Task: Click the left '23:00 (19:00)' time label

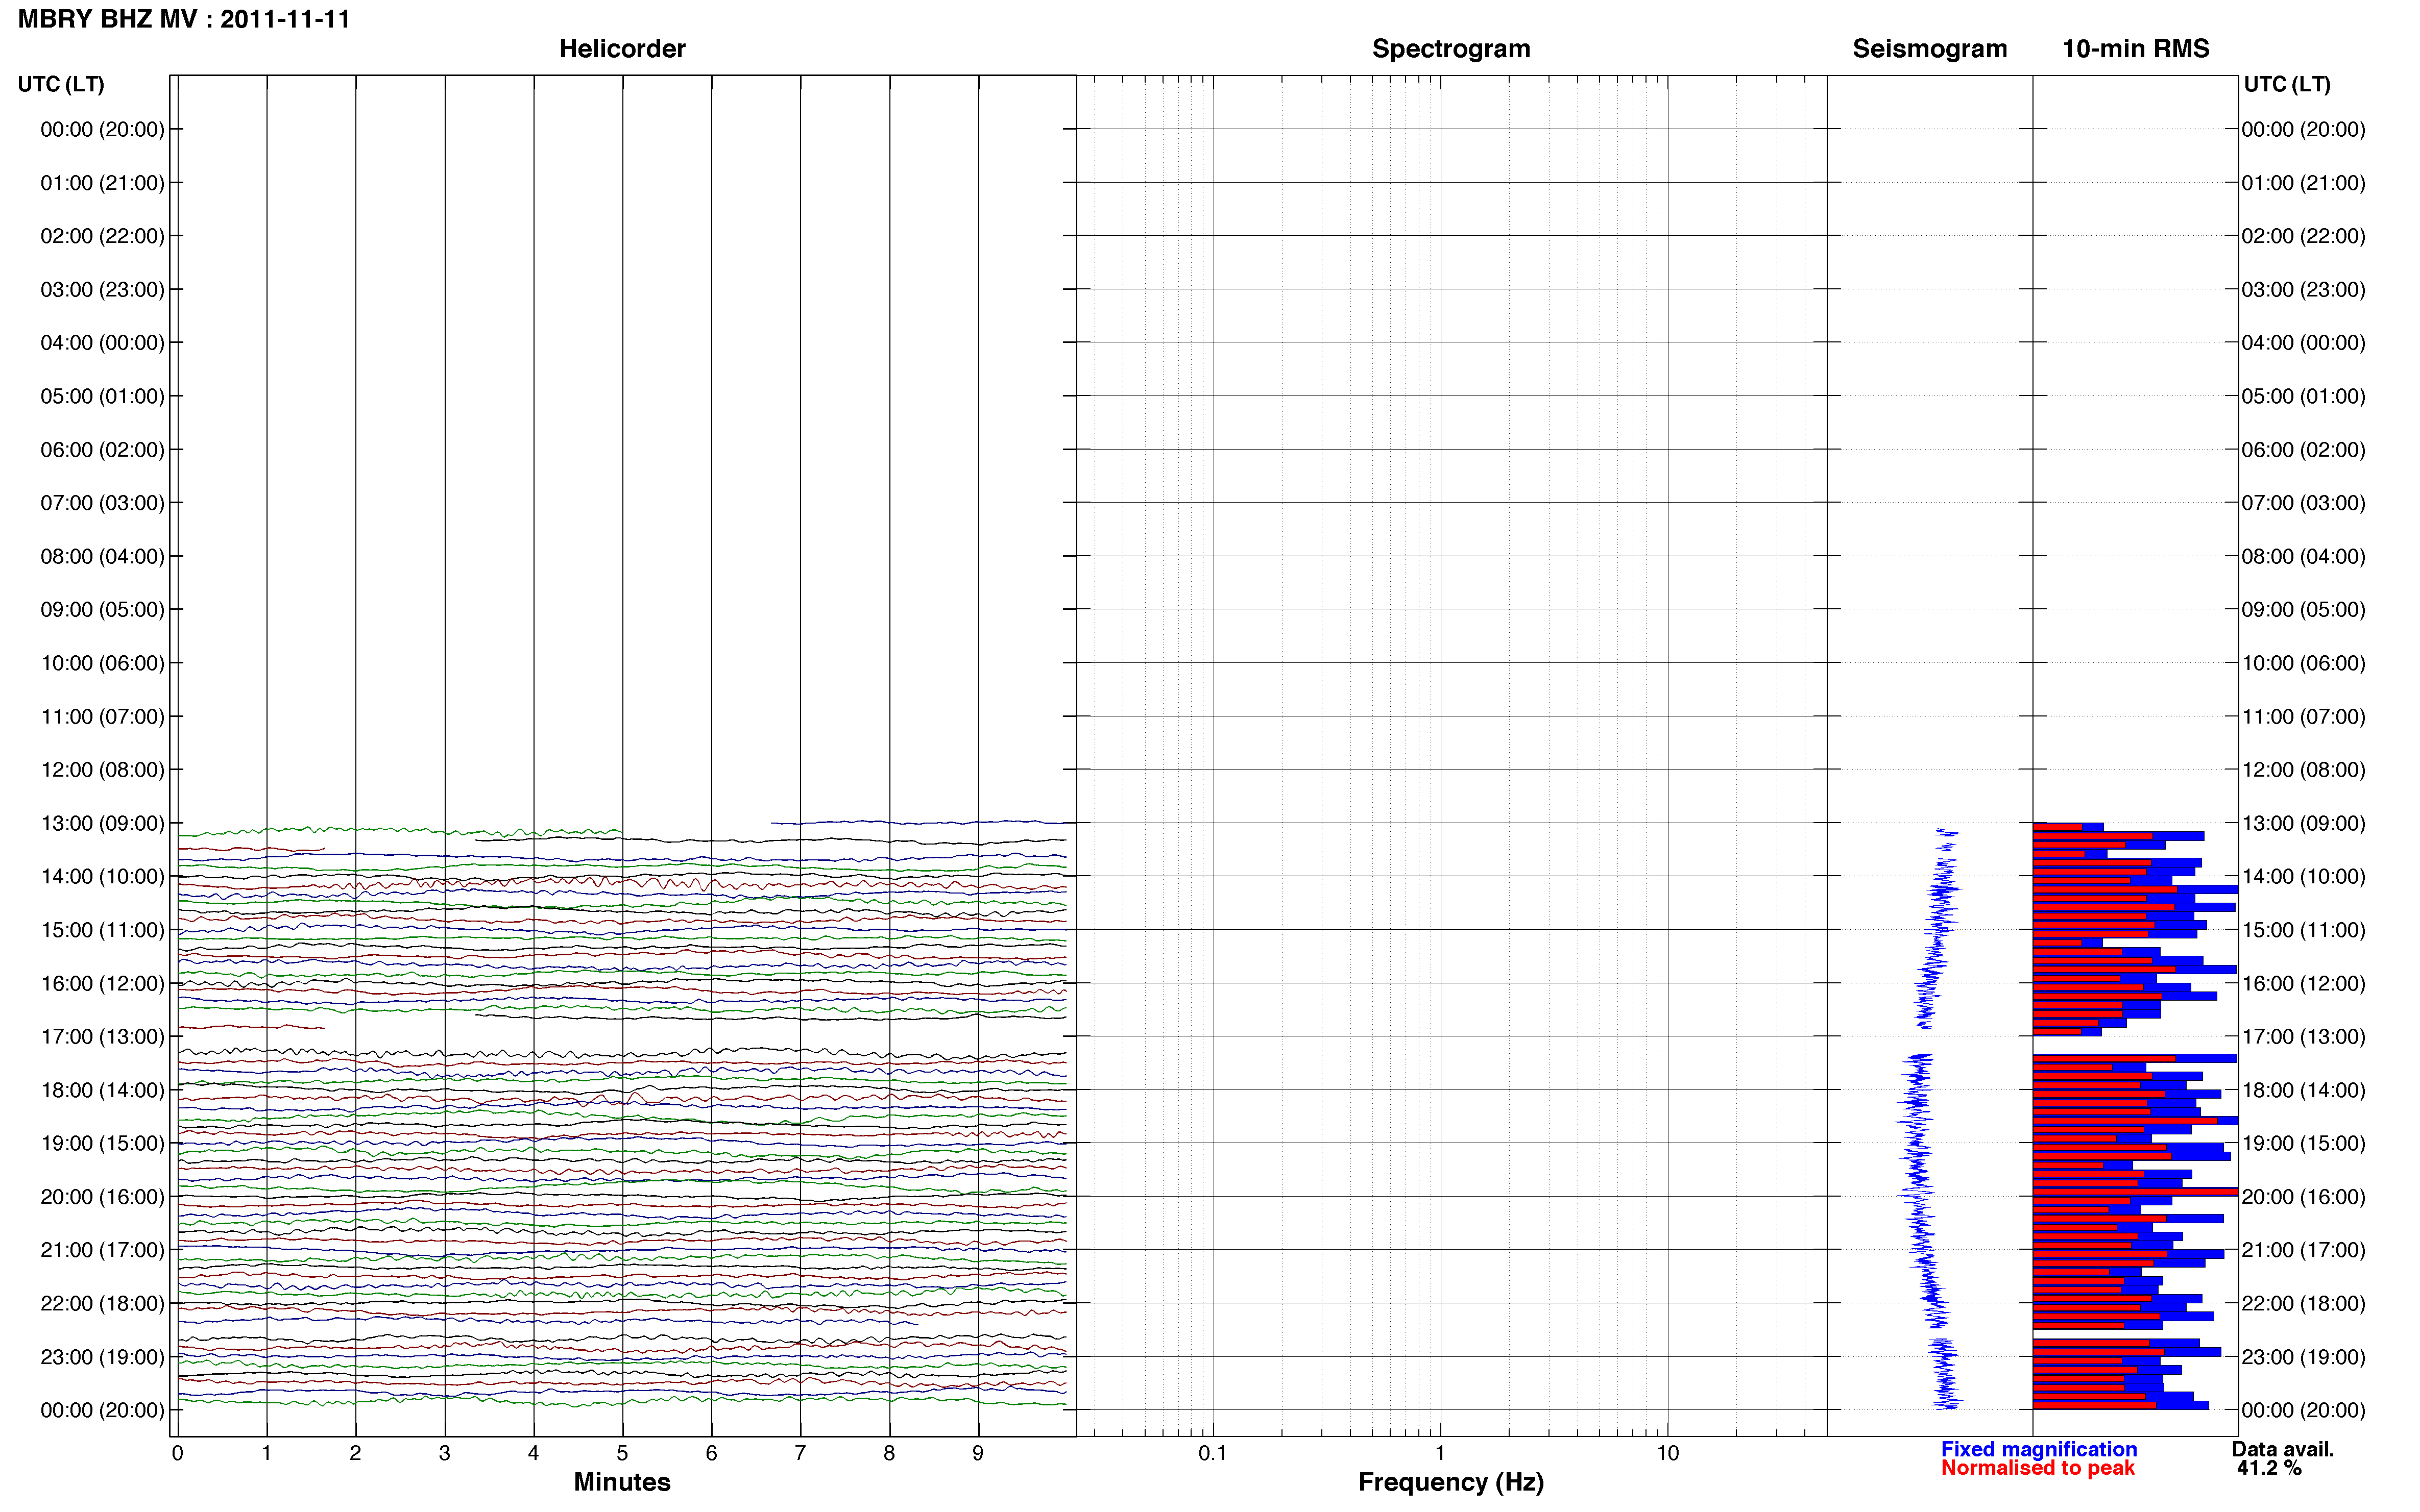Action: [102, 1356]
